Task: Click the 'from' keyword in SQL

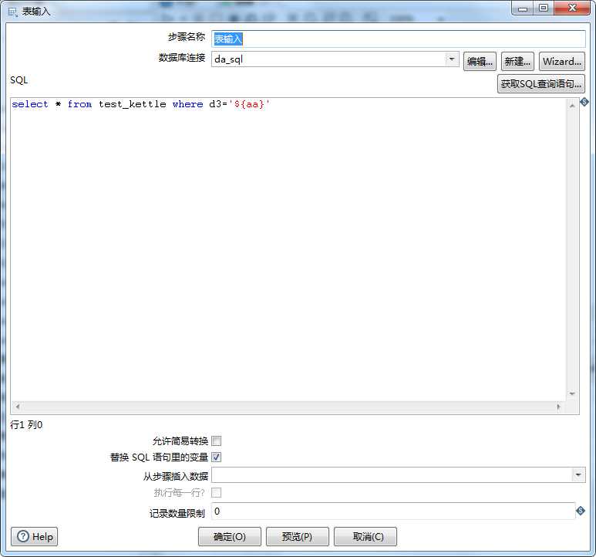Action: (80, 104)
